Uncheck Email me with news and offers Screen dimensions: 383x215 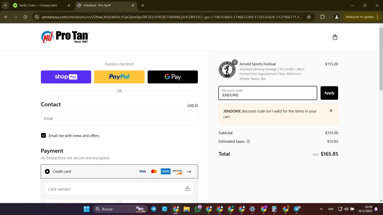click(x=43, y=136)
